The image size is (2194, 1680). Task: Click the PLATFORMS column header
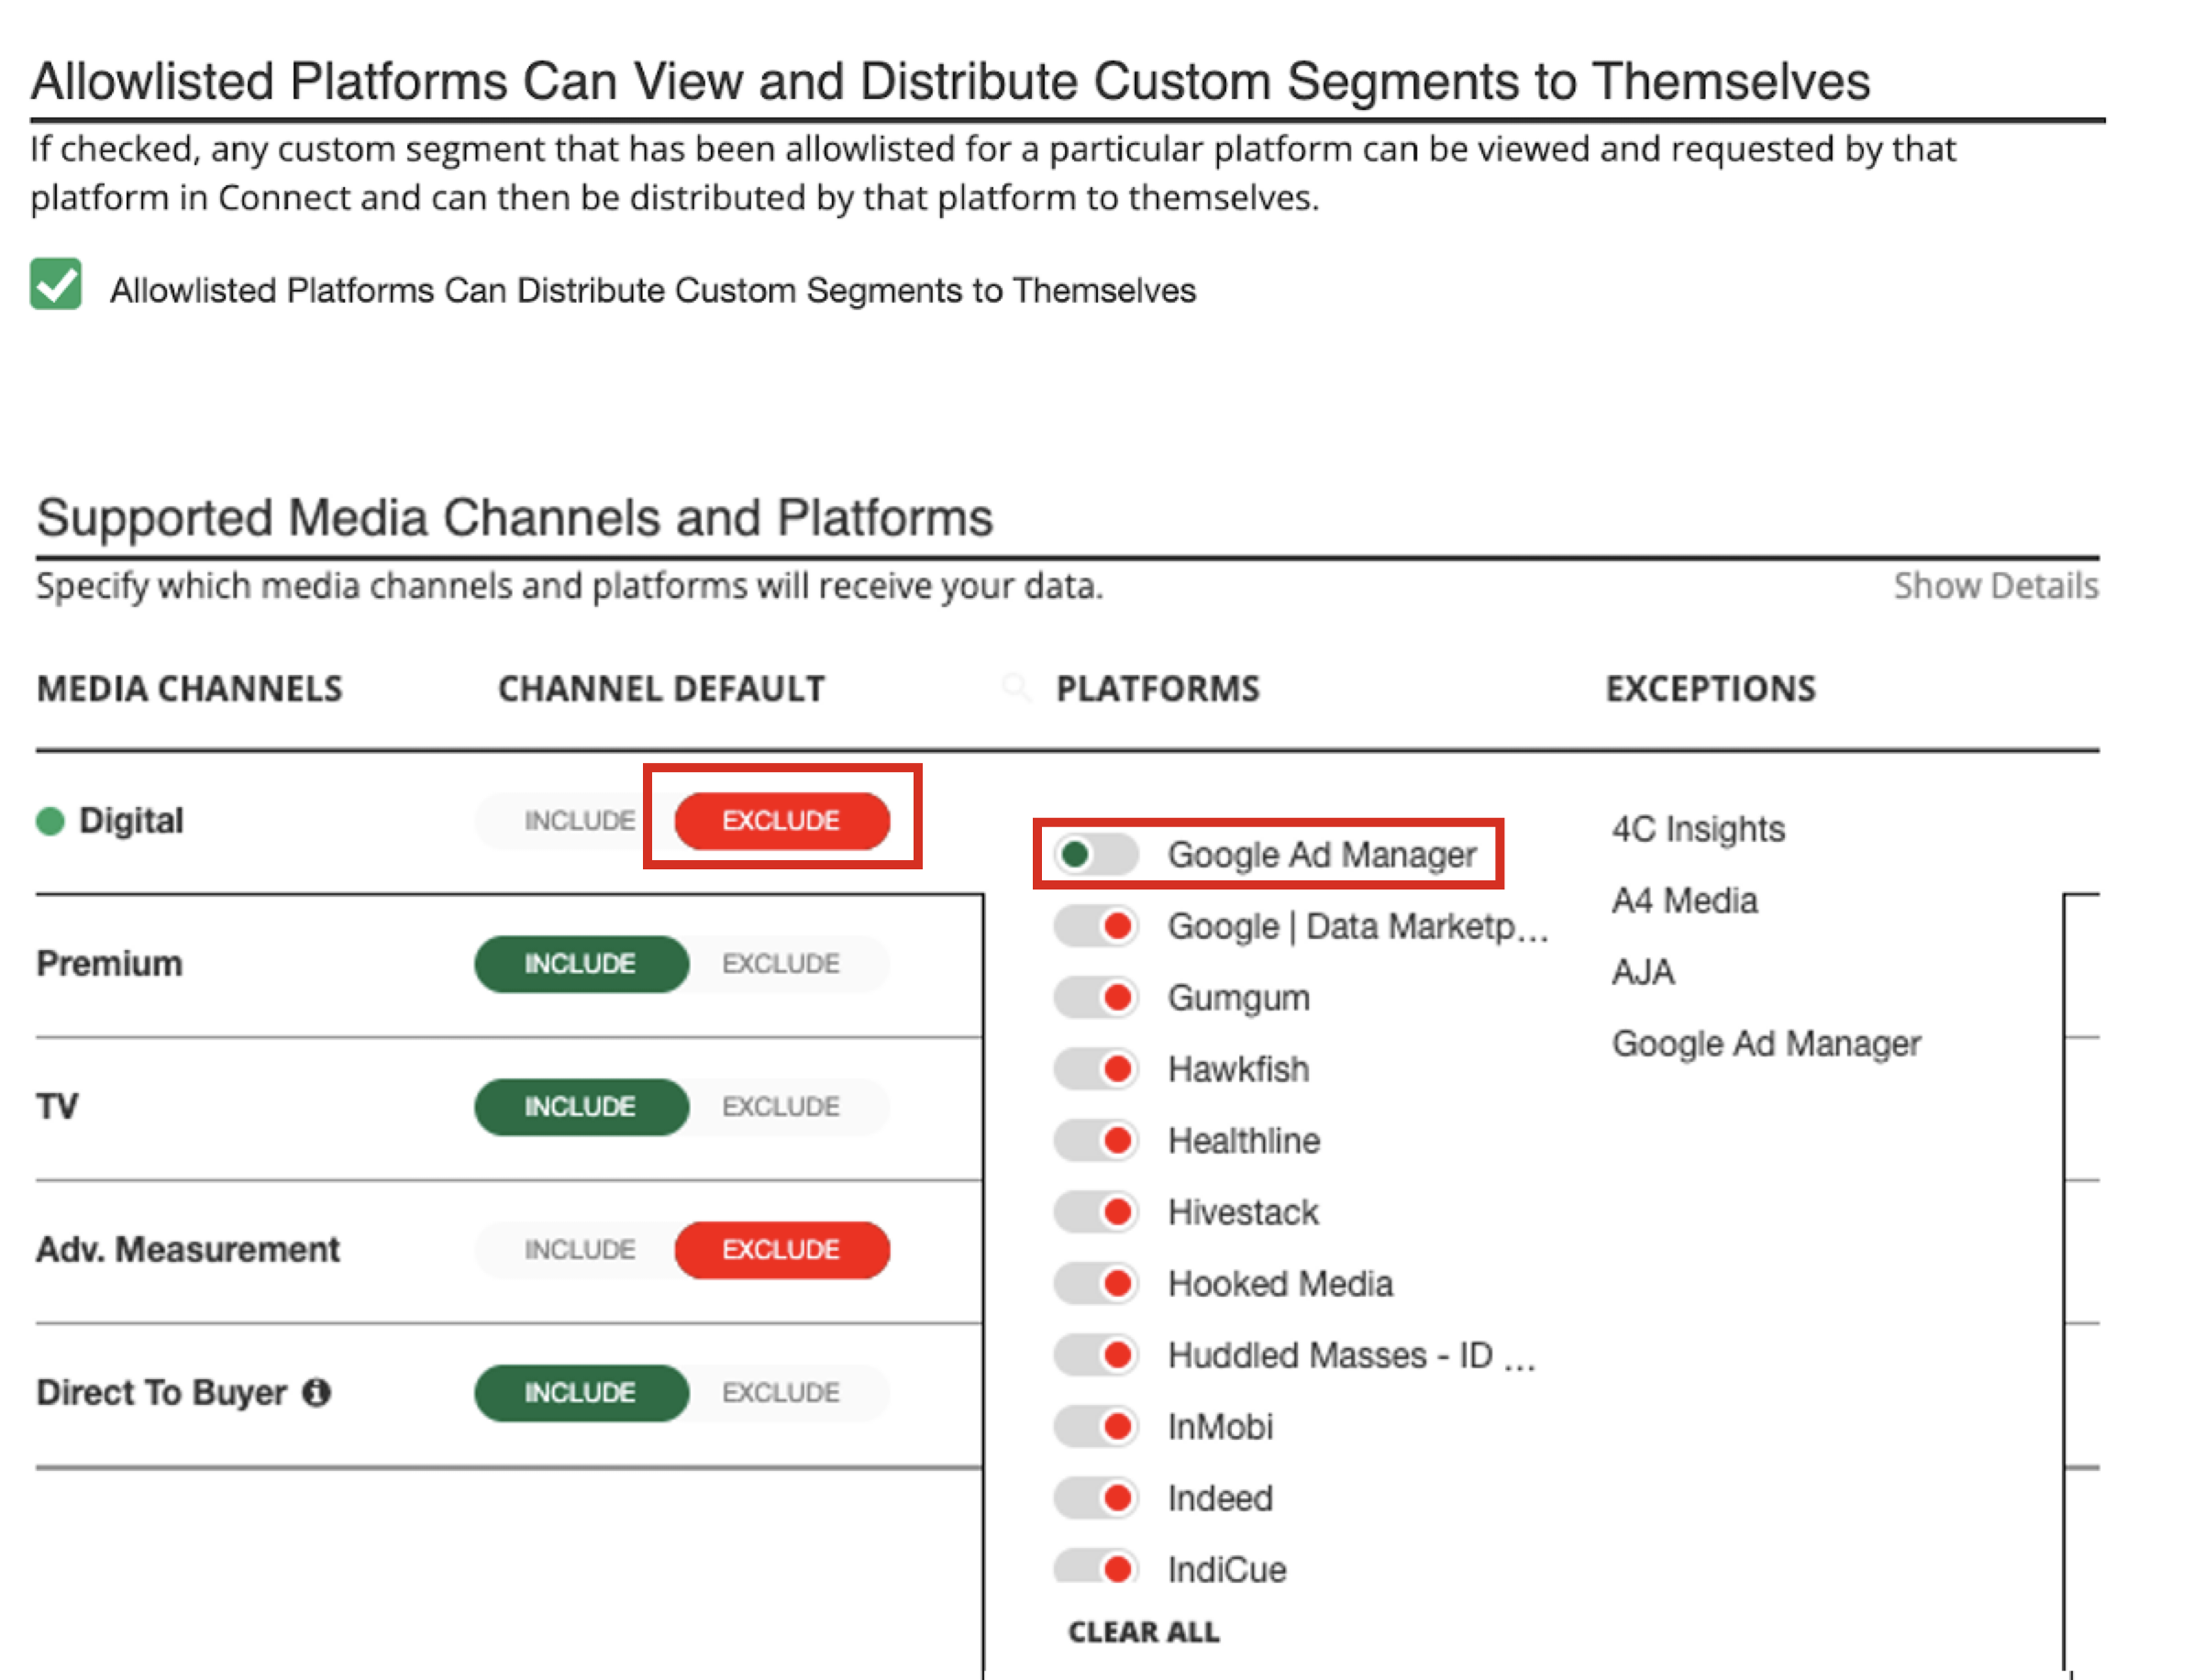[x=1158, y=689]
